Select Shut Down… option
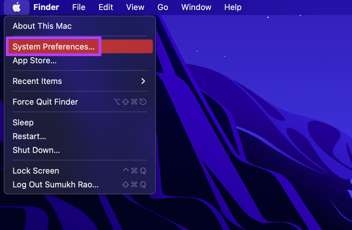The width and height of the screenshot is (352, 230). click(x=36, y=150)
